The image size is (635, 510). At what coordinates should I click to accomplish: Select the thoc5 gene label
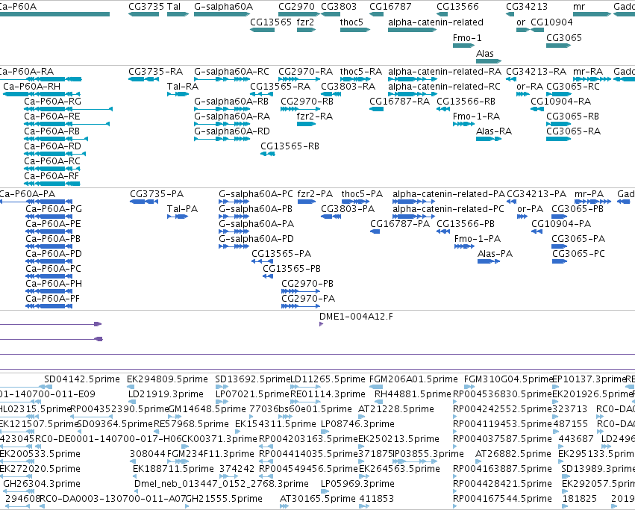tap(351, 22)
